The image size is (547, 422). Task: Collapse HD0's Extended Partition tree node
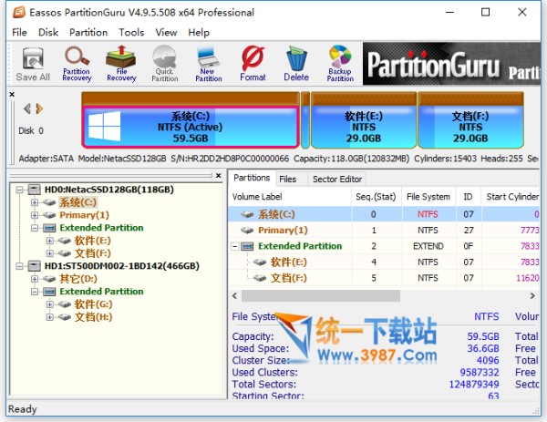pyautogui.click(x=35, y=228)
